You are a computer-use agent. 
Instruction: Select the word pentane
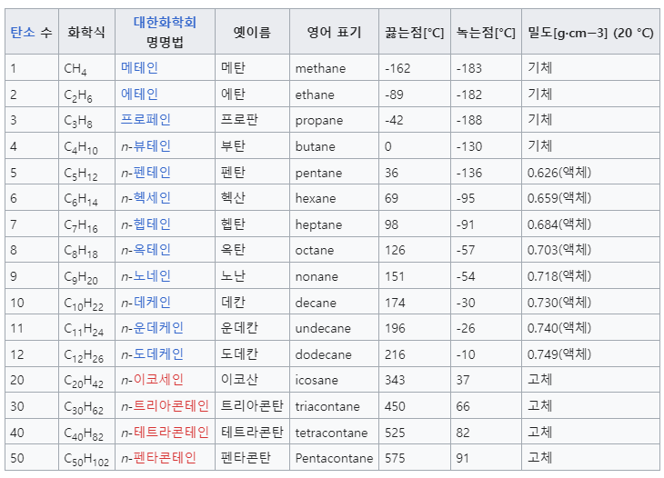tap(318, 173)
